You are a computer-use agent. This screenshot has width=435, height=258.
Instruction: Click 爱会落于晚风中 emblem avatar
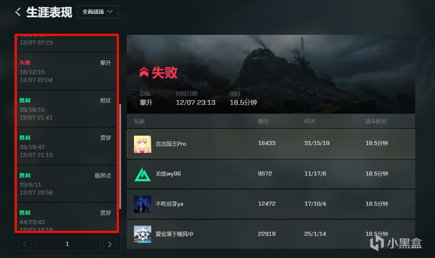click(142, 234)
